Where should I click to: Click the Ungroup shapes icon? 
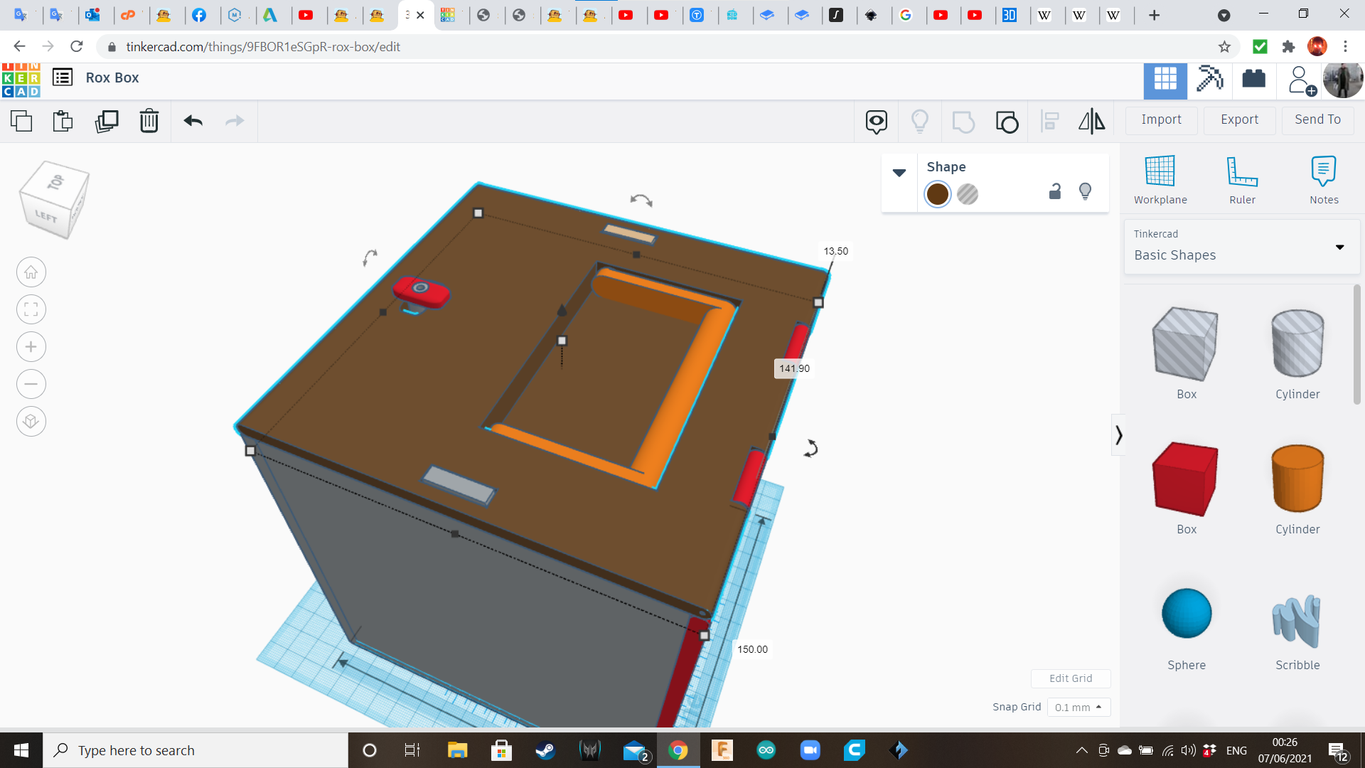1007,122
